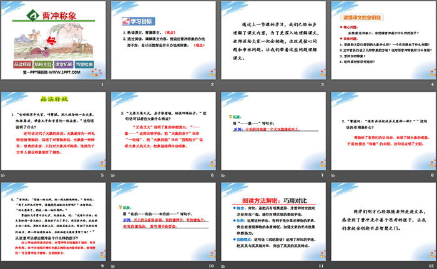Select slide 10 thumbnail with 有的……有的 exercise

click(x=164, y=222)
